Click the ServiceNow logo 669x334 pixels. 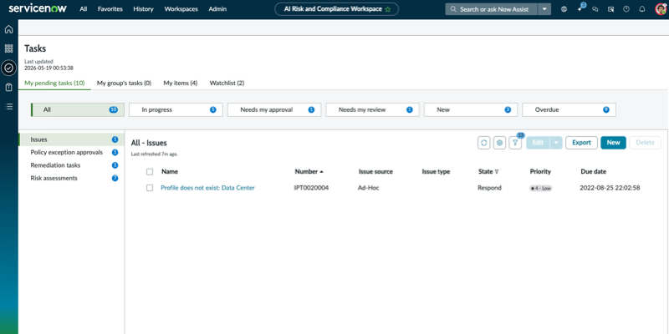[x=38, y=8]
